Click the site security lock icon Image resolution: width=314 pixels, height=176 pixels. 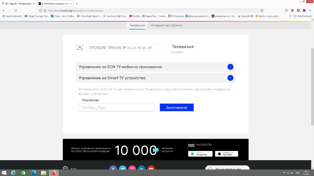[x=45, y=10]
